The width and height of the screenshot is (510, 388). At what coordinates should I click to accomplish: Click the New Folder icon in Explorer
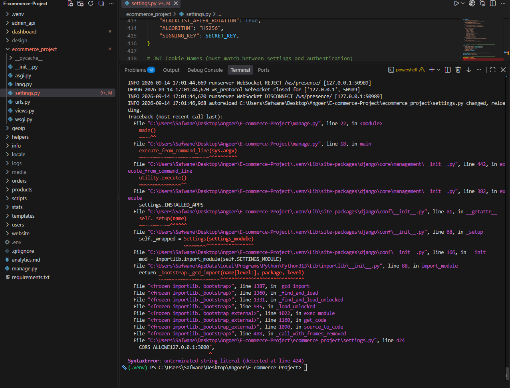pyautogui.click(x=80, y=4)
